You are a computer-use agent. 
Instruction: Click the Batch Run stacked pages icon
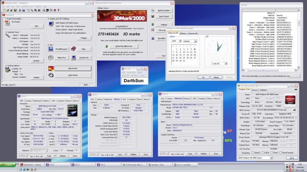pyautogui.click(x=51, y=58)
